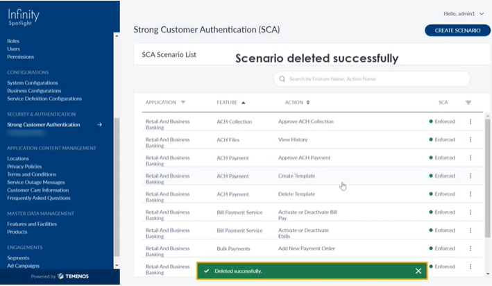Viewport: 492px width, 286px height.
Task: Open kebab menu for Approve ACH Collection row
Action: (470, 121)
